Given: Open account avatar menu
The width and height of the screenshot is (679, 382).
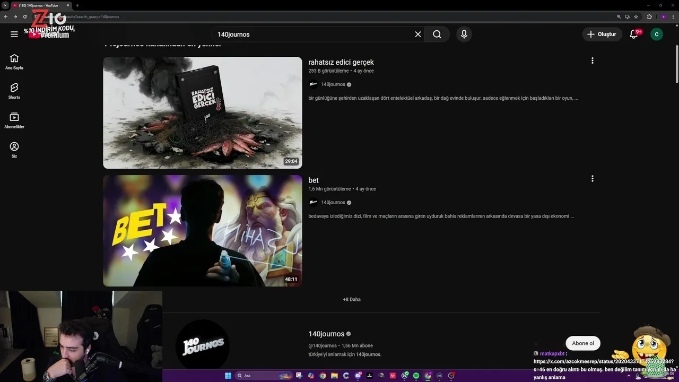Looking at the screenshot, I should point(657,34).
